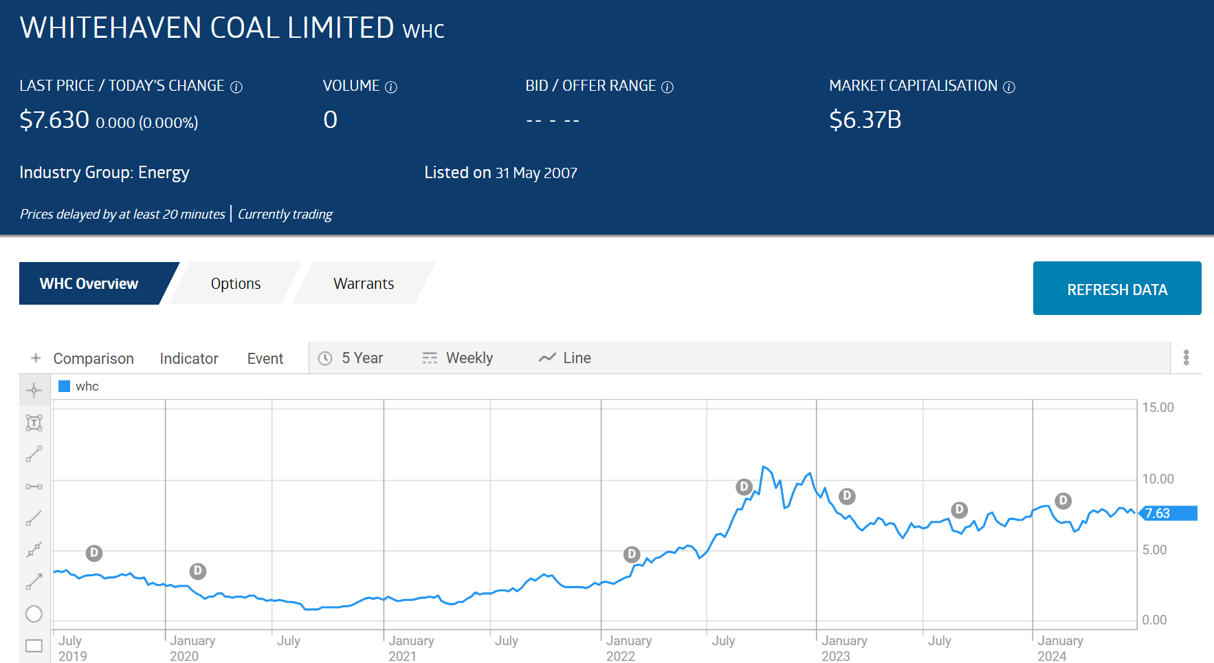This screenshot has width=1214, height=663.
Task: Click the $7.630 last price value
Action: 54,120
